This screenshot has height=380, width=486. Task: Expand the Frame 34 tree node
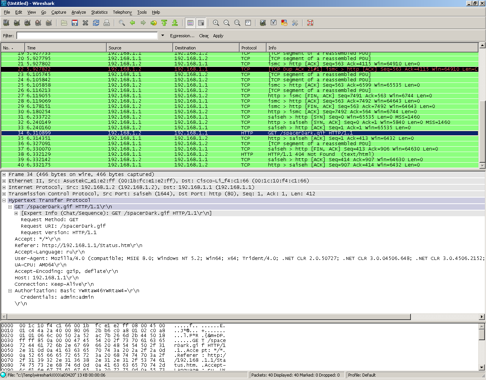tap(4, 174)
